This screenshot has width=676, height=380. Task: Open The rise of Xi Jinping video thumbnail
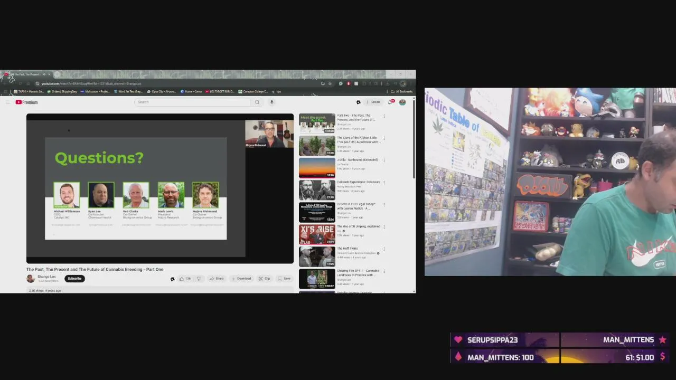317,234
